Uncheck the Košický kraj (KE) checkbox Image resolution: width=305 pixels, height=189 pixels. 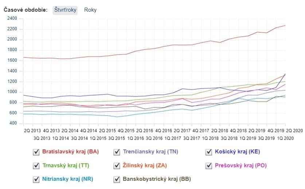point(209,152)
